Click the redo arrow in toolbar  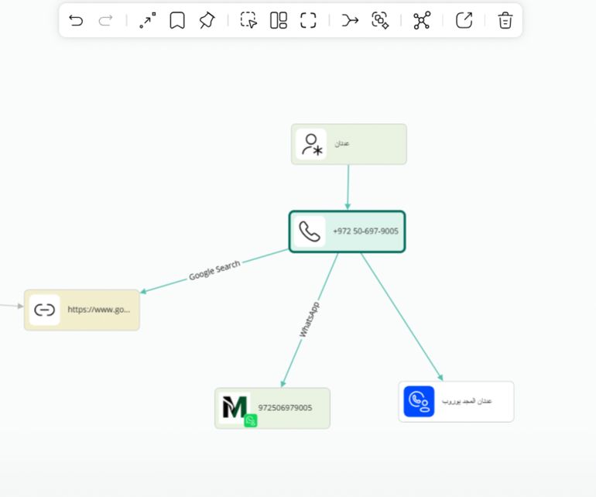106,21
